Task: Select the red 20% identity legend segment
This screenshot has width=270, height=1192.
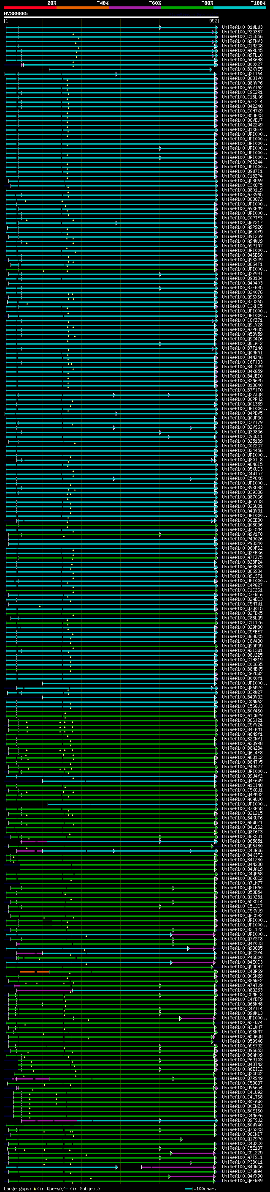Action: pyautogui.click(x=30, y=8)
